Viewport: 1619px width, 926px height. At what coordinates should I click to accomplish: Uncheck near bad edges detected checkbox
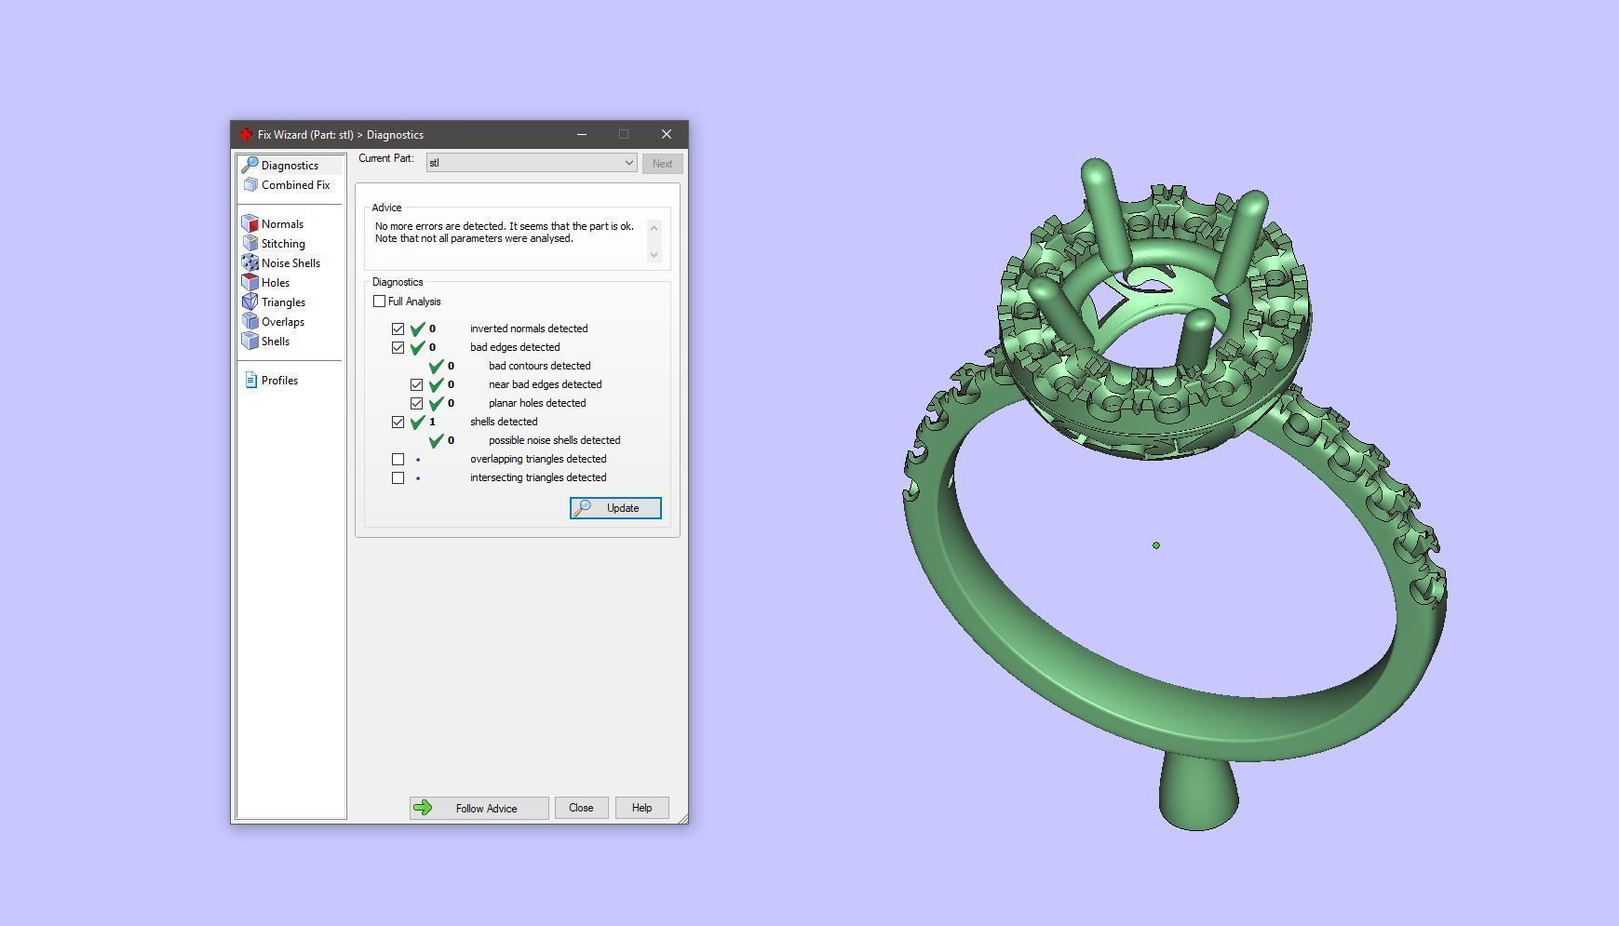[417, 384]
